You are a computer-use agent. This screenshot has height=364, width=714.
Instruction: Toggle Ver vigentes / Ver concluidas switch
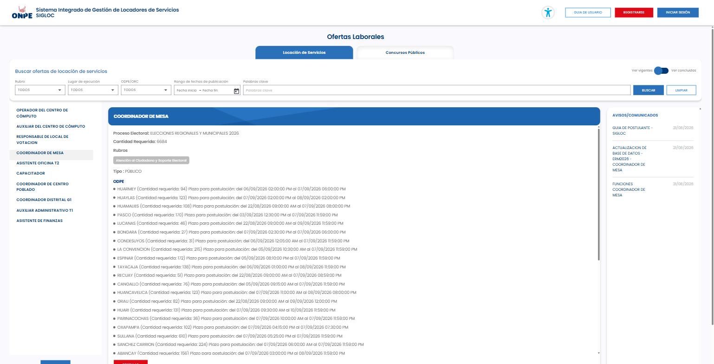662,71
